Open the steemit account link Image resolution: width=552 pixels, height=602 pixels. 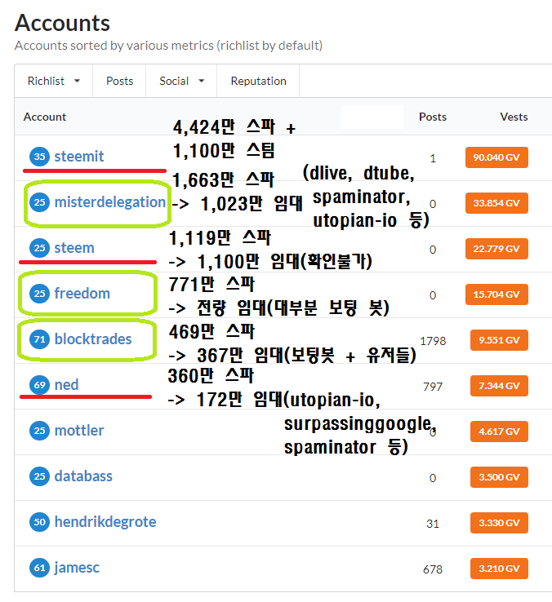click(79, 157)
